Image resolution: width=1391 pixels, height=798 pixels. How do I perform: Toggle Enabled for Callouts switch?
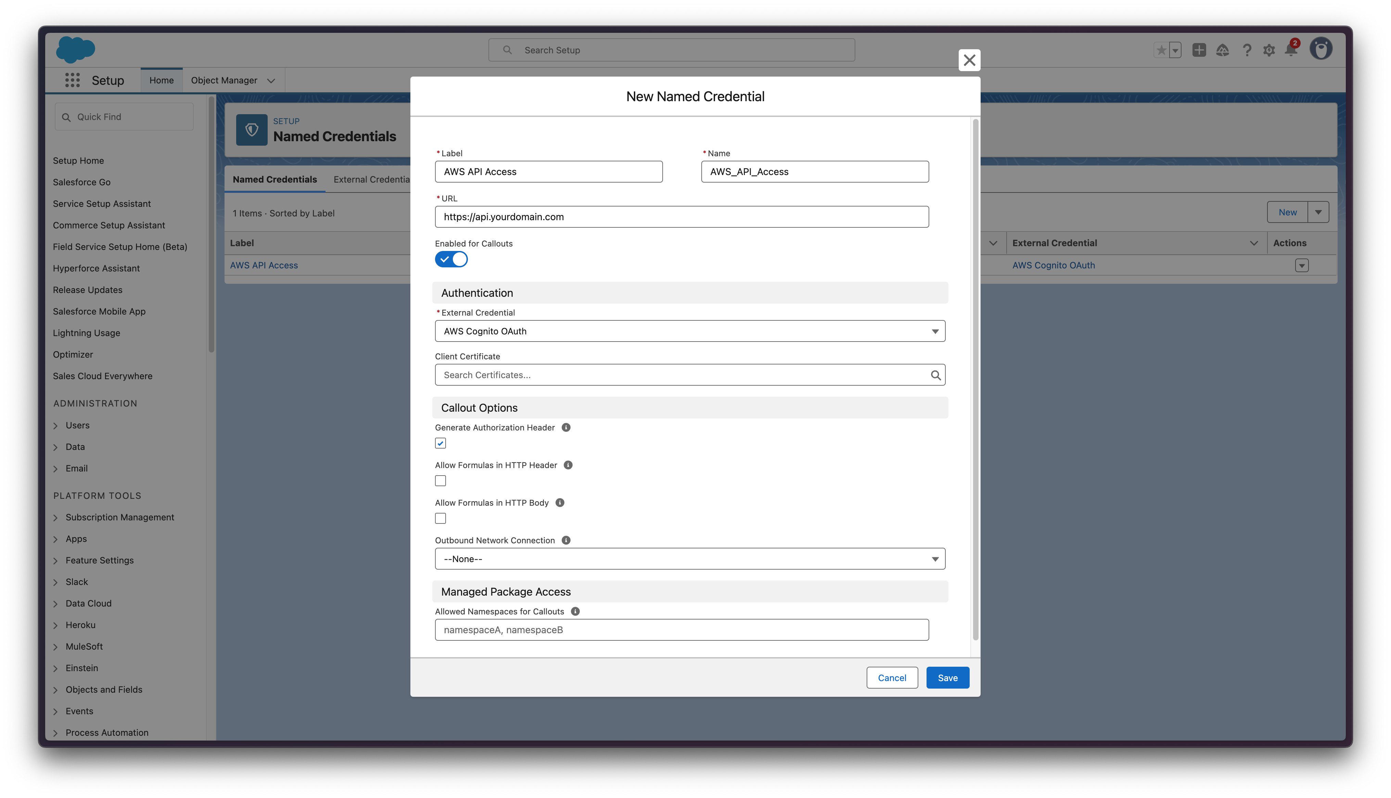451,259
